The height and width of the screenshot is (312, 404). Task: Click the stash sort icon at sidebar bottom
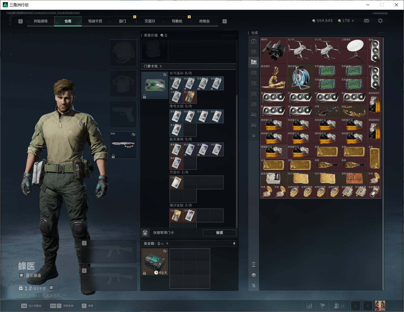coord(254,286)
